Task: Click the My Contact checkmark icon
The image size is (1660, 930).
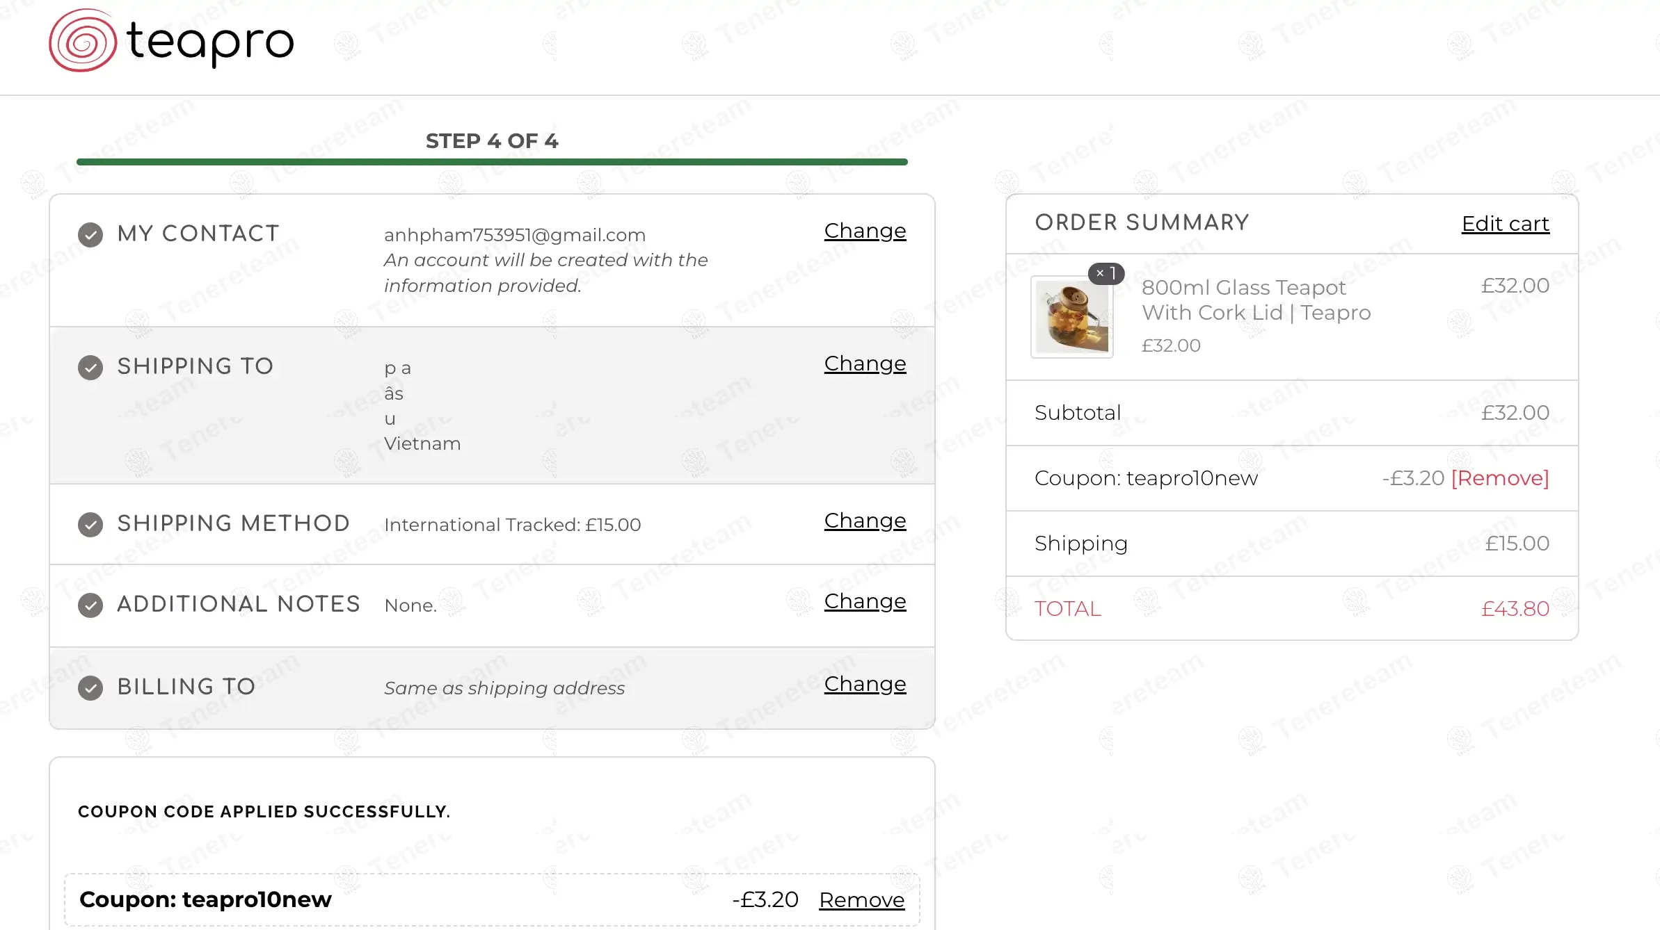Action: click(90, 235)
